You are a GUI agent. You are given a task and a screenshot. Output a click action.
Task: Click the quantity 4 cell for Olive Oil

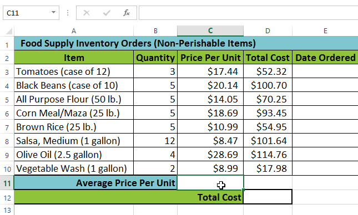pyautogui.click(x=155, y=155)
